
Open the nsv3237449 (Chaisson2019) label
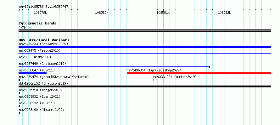click(x=42, y=64)
